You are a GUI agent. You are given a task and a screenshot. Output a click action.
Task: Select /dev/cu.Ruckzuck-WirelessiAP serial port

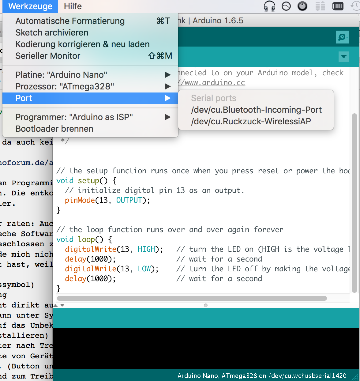tap(256, 121)
